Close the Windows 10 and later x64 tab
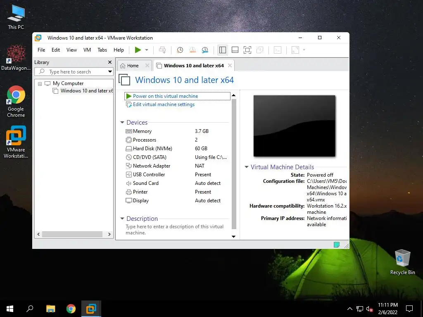This screenshot has height=317, width=423. (230, 66)
